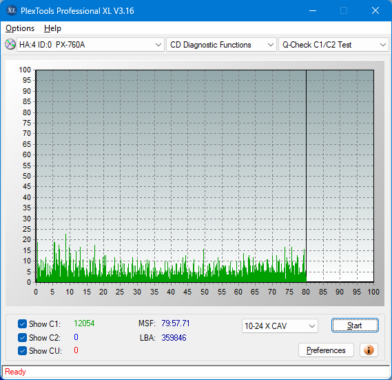The width and height of the screenshot is (392, 380).
Task: Expand the PX-760A drive selection dropdown
Action: (x=90, y=45)
